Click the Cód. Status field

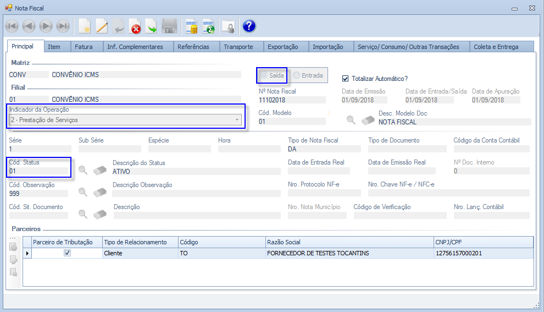[39, 171]
